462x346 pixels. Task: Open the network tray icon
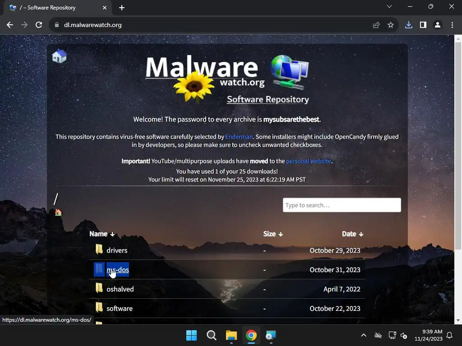(x=392, y=335)
